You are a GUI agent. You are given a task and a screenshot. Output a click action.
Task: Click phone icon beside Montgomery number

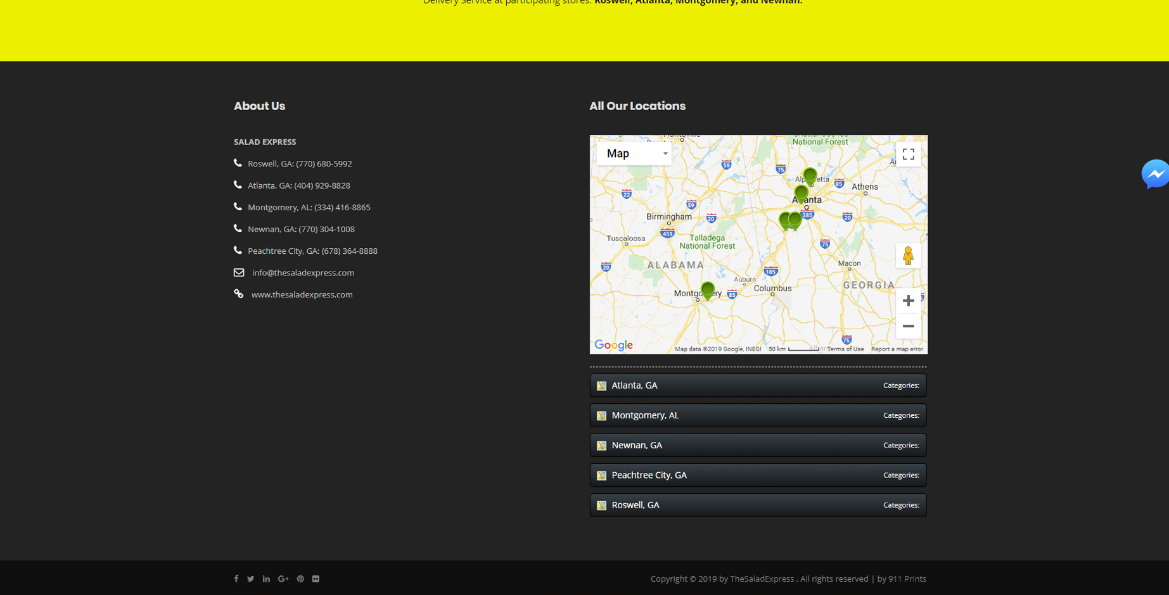pos(238,206)
